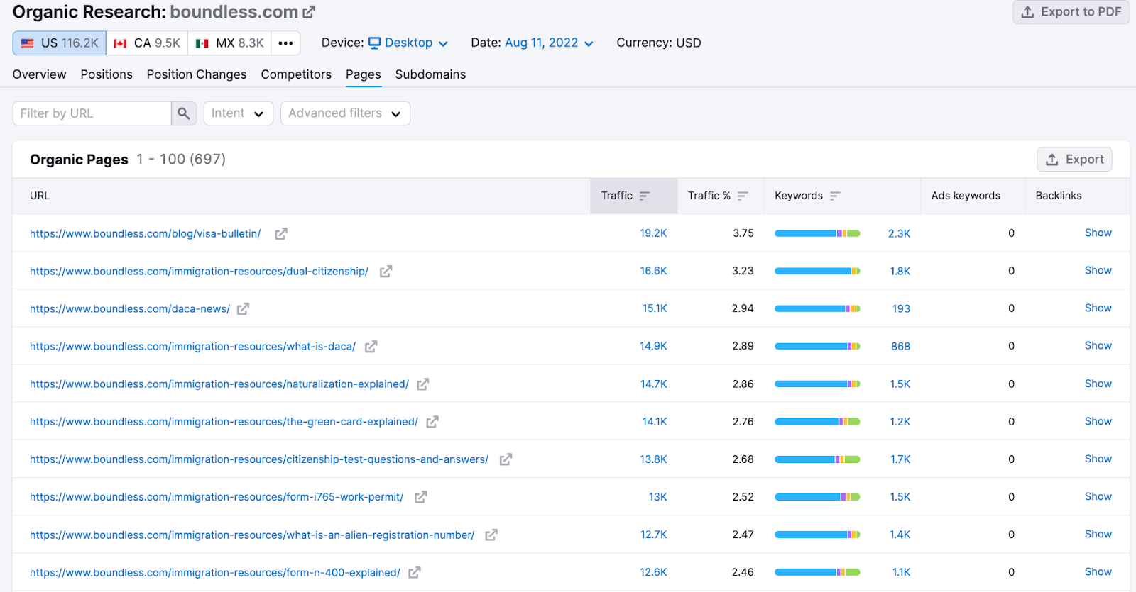Select the US 116.2K database

coord(60,43)
